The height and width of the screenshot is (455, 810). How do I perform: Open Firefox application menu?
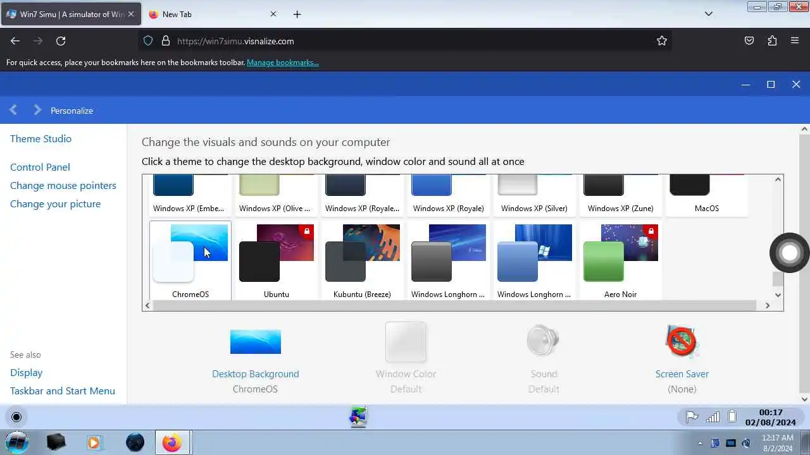[x=795, y=40]
